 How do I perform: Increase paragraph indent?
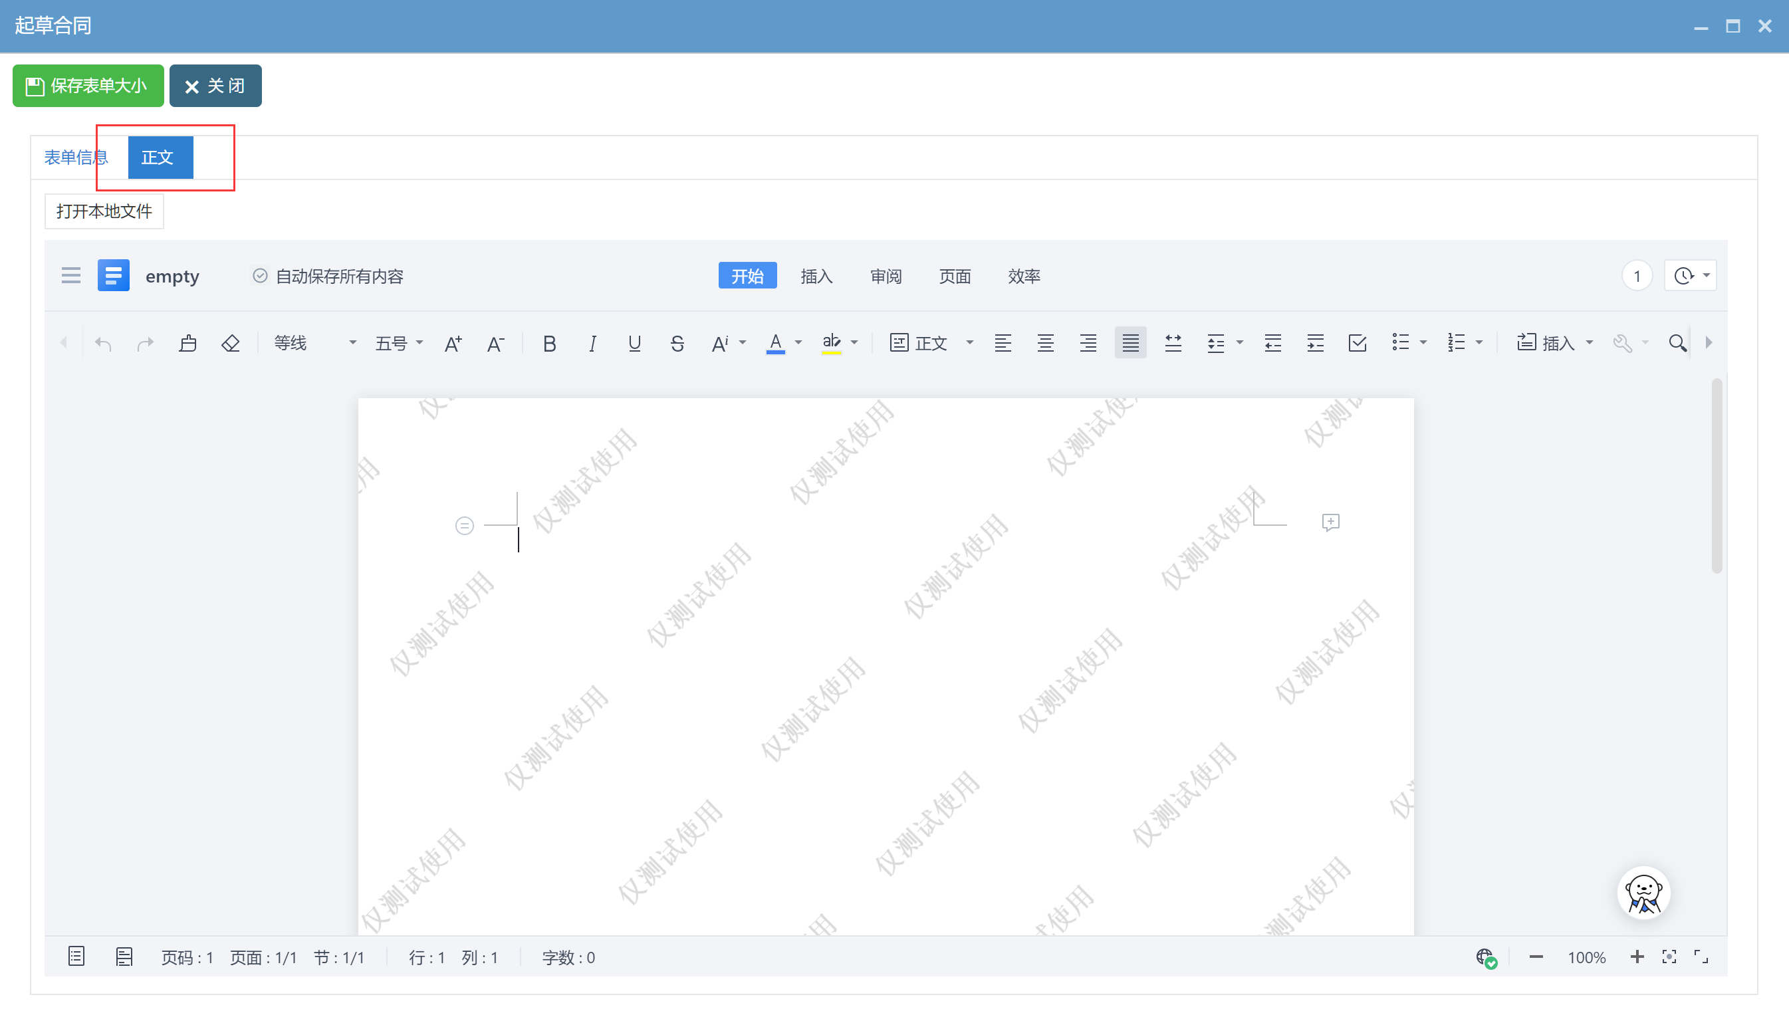pyautogui.click(x=1316, y=343)
